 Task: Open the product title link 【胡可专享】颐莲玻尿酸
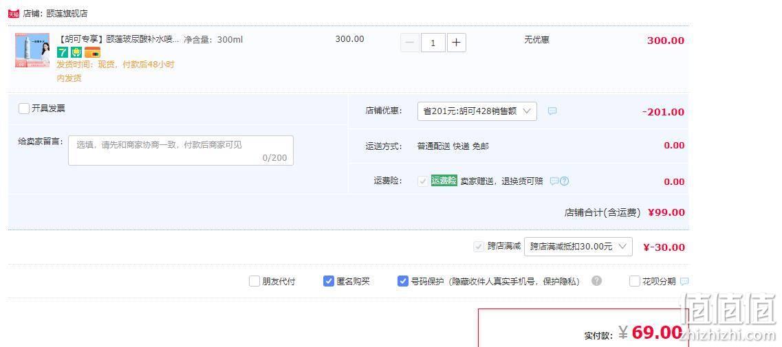click(118, 39)
